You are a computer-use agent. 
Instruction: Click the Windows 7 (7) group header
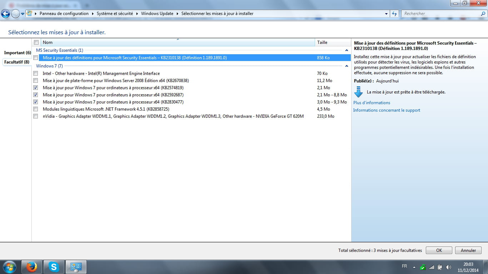coord(49,66)
